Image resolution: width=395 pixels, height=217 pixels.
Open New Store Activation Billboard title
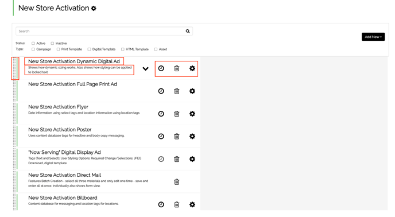63,198
